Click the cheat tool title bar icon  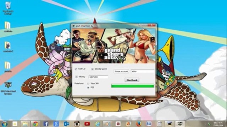point(74,26)
